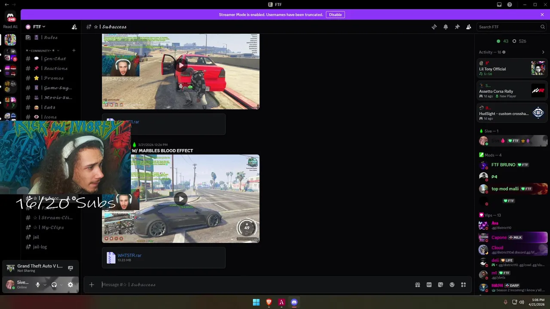Open the Stream-Cli channel
This screenshot has height=309, width=550.
(x=50, y=218)
